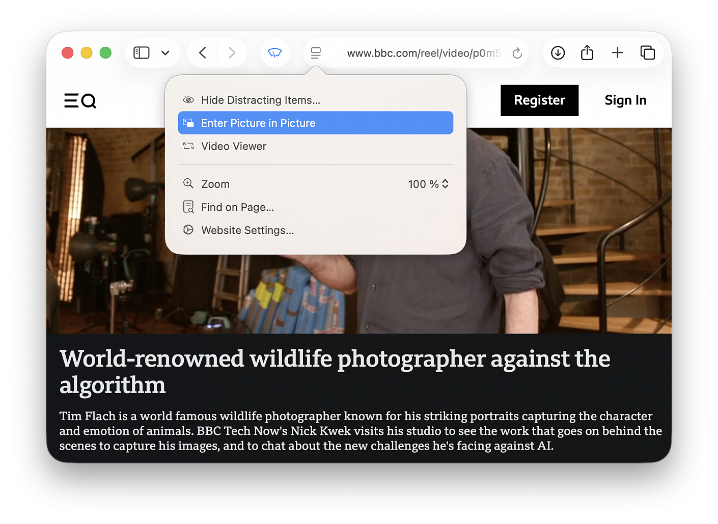718x524 pixels.
Task: Adjust the Zoom 100% stepper
Action: (445, 184)
